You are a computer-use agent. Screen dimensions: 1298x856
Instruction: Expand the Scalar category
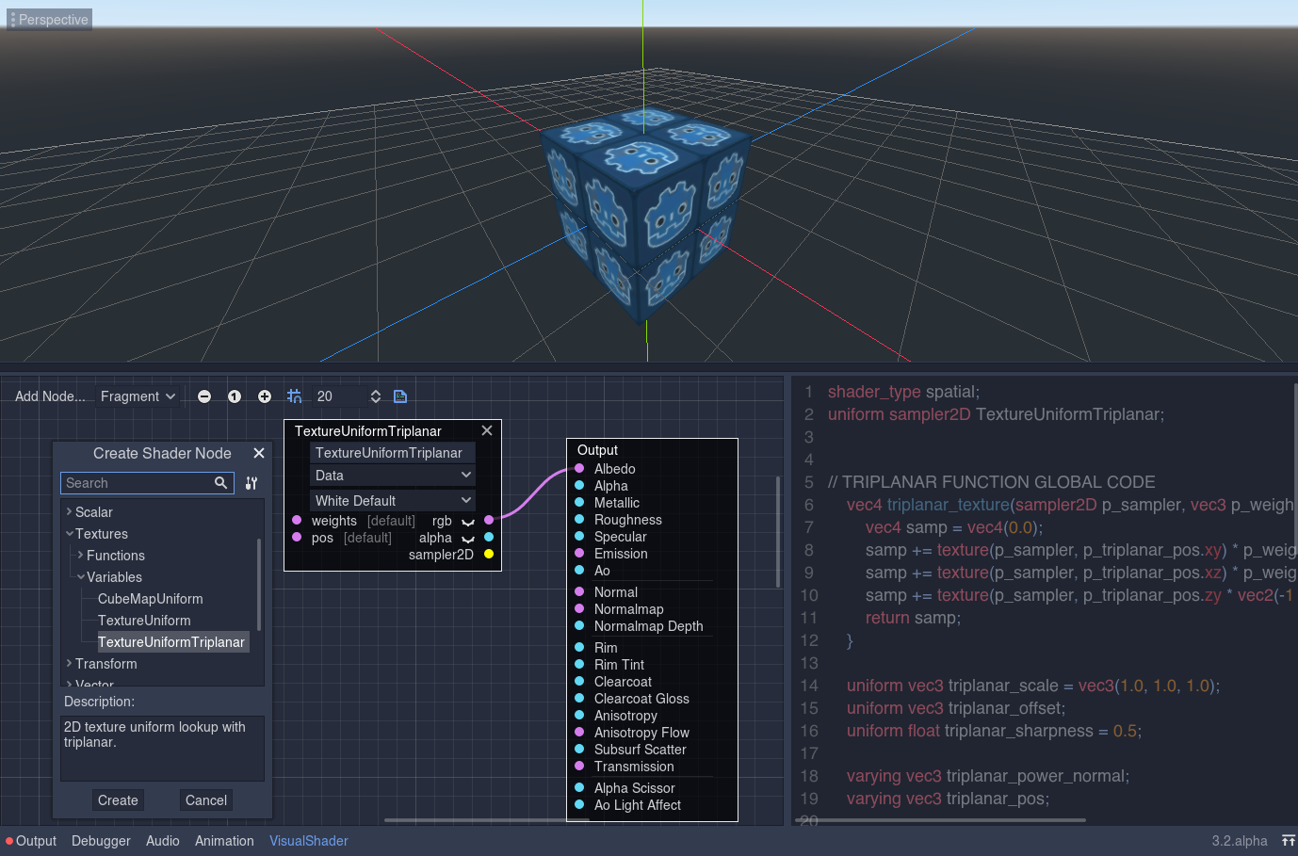pyautogui.click(x=69, y=511)
